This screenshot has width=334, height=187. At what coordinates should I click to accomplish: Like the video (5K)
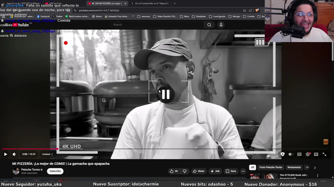tap(174, 171)
